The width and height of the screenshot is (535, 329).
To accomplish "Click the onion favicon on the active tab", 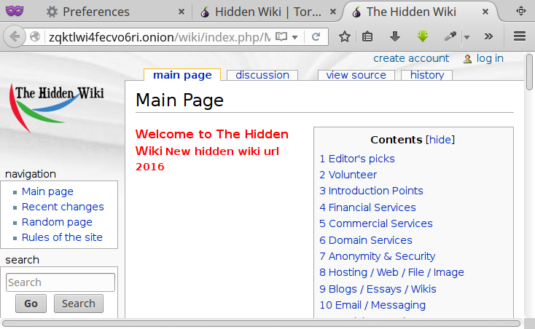I will coord(356,12).
